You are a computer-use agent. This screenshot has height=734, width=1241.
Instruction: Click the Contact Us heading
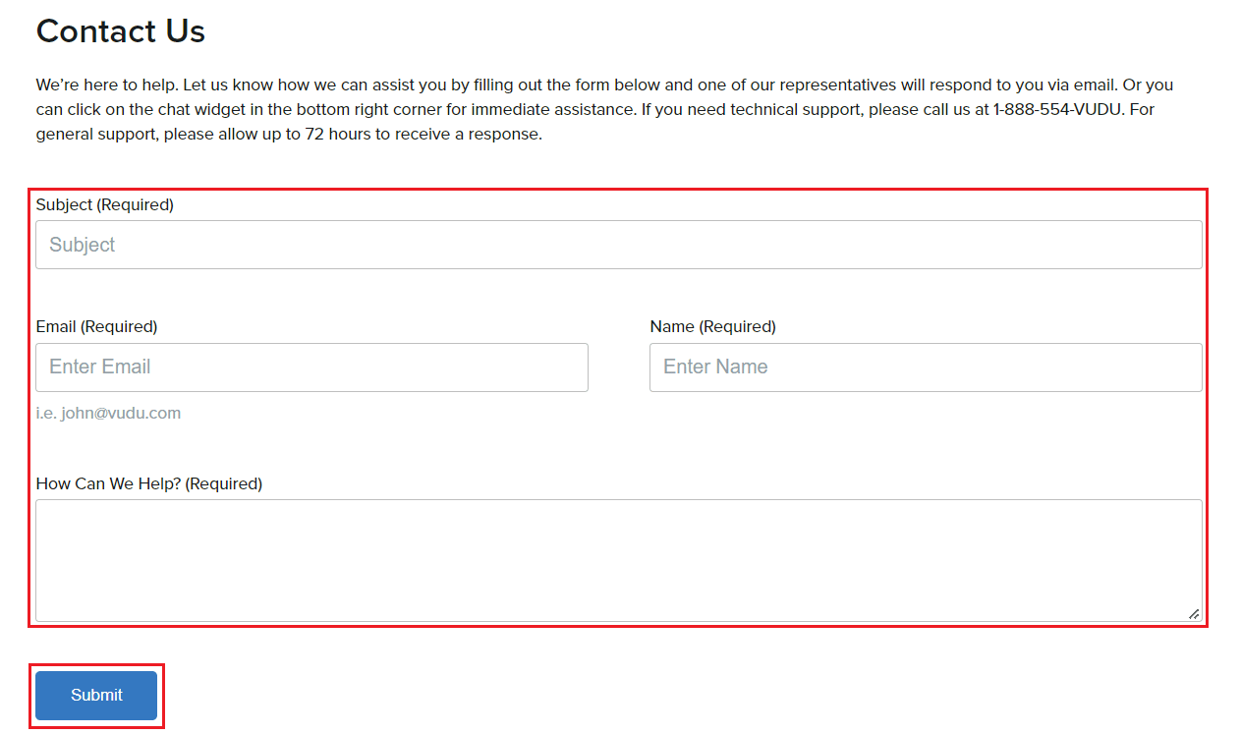click(121, 31)
